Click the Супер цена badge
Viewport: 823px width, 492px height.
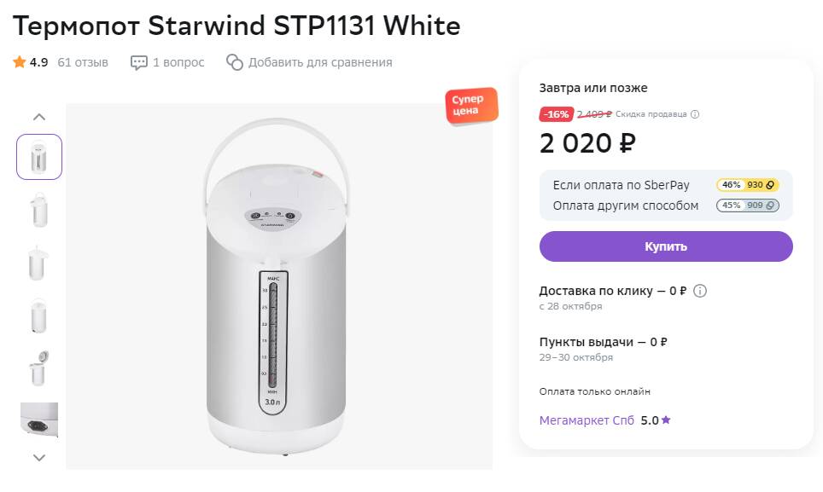[470, 106]
